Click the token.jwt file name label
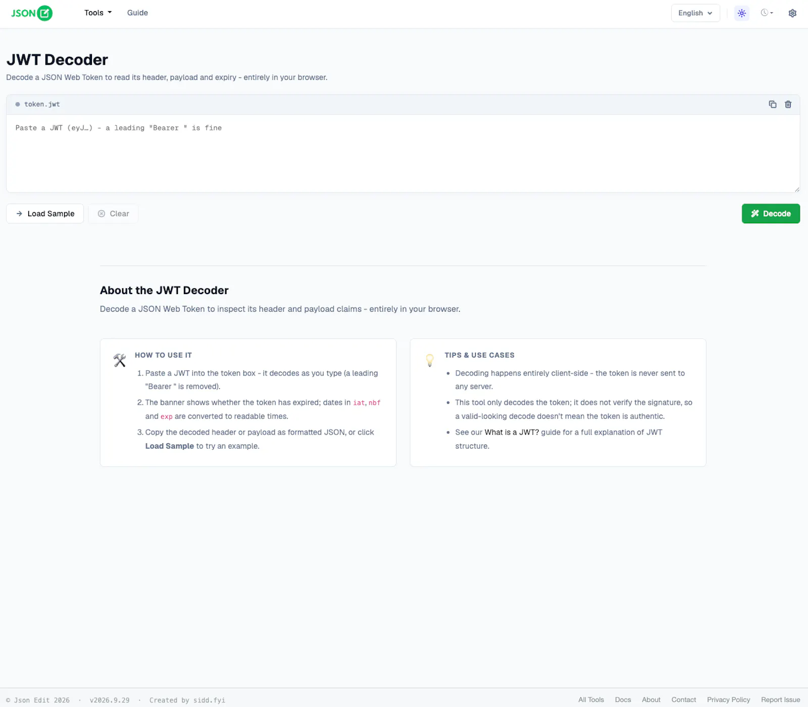This screenshot has height=707, width=808. coord(42,105)
